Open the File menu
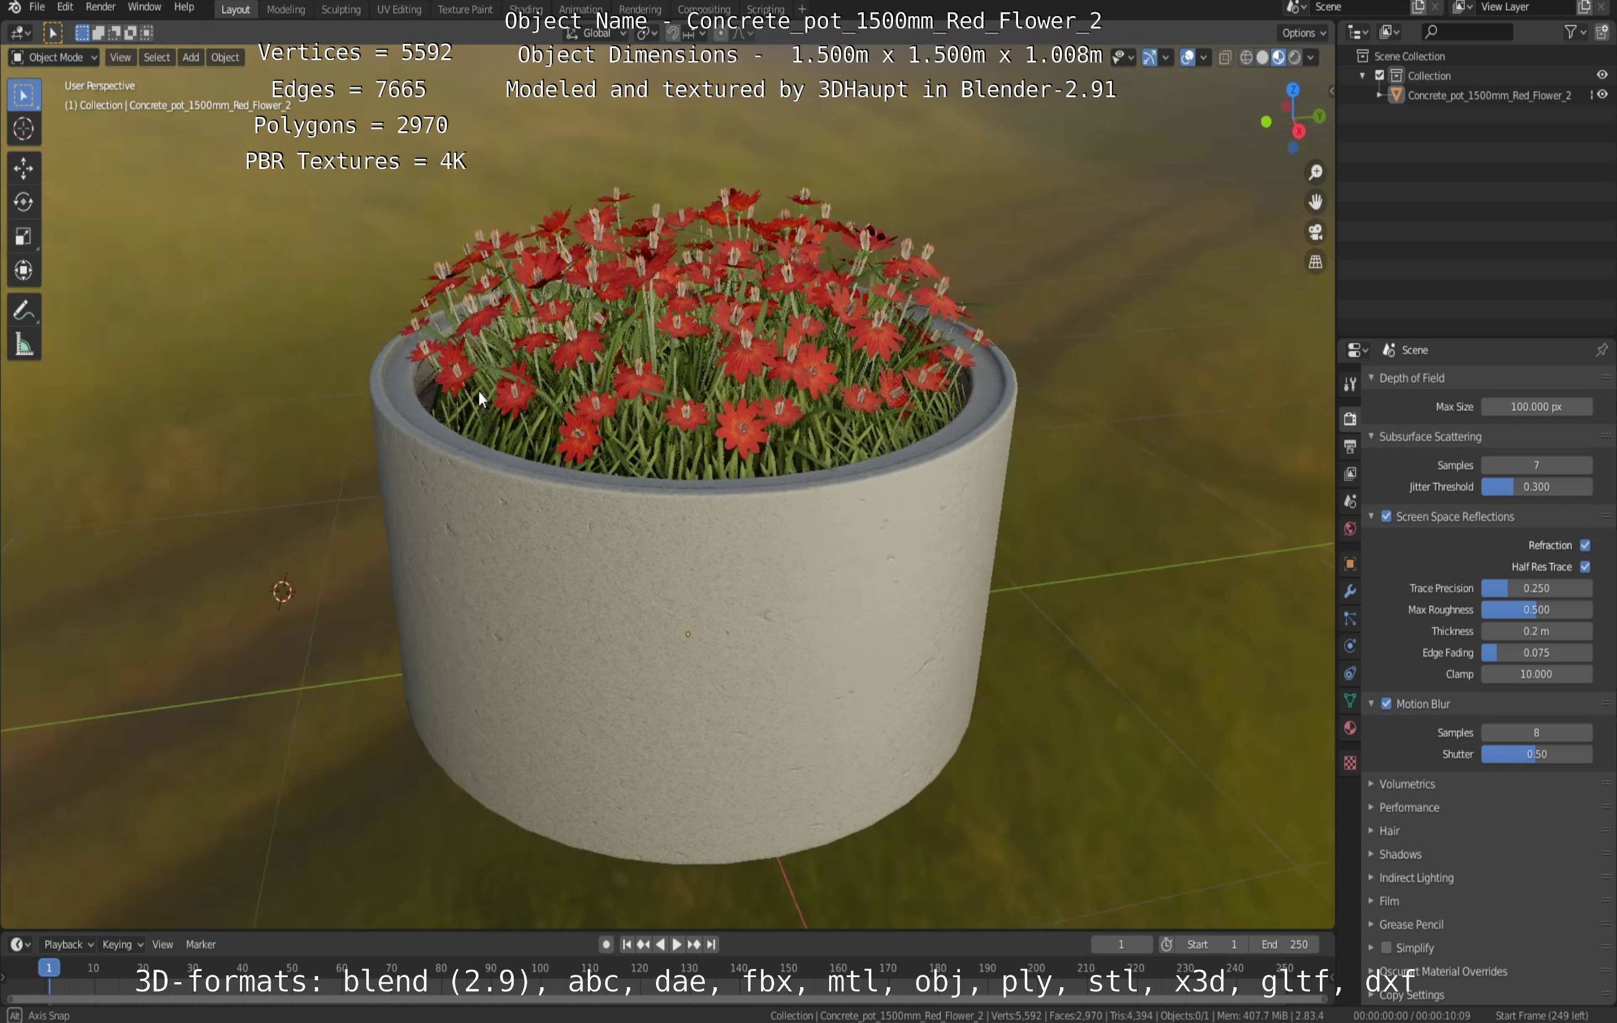This screenshot has height=1023, width=1617. point(37,7)
